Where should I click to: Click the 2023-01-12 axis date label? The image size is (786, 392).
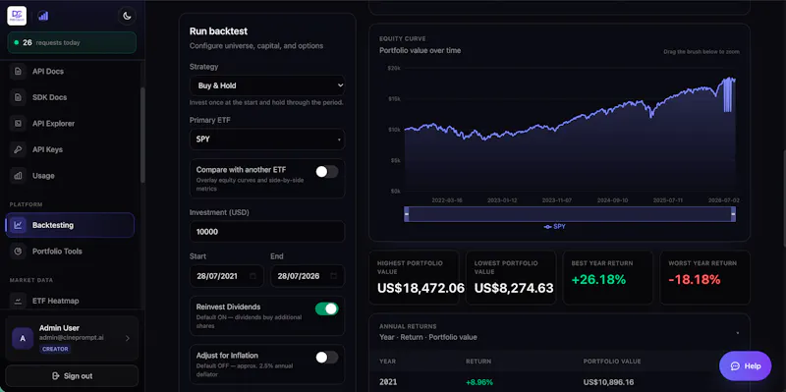pyautogui.click(x=502, y=200)
